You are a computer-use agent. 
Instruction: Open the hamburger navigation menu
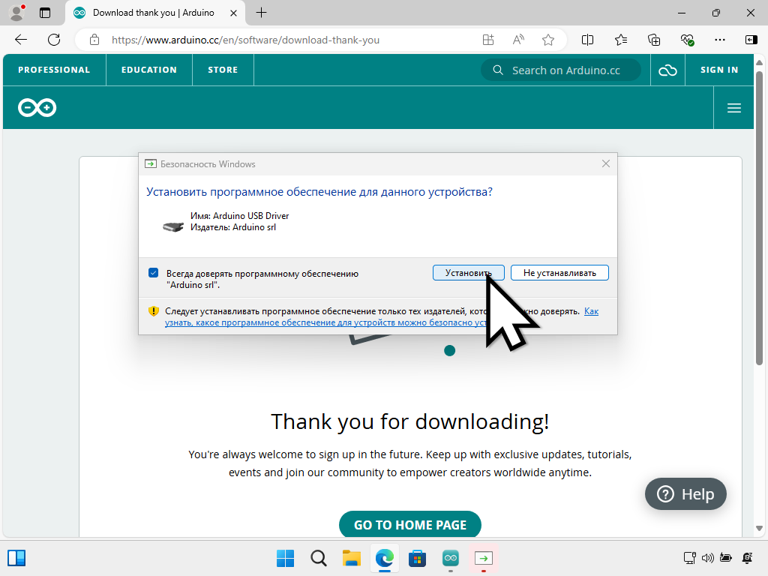point(733,108)
